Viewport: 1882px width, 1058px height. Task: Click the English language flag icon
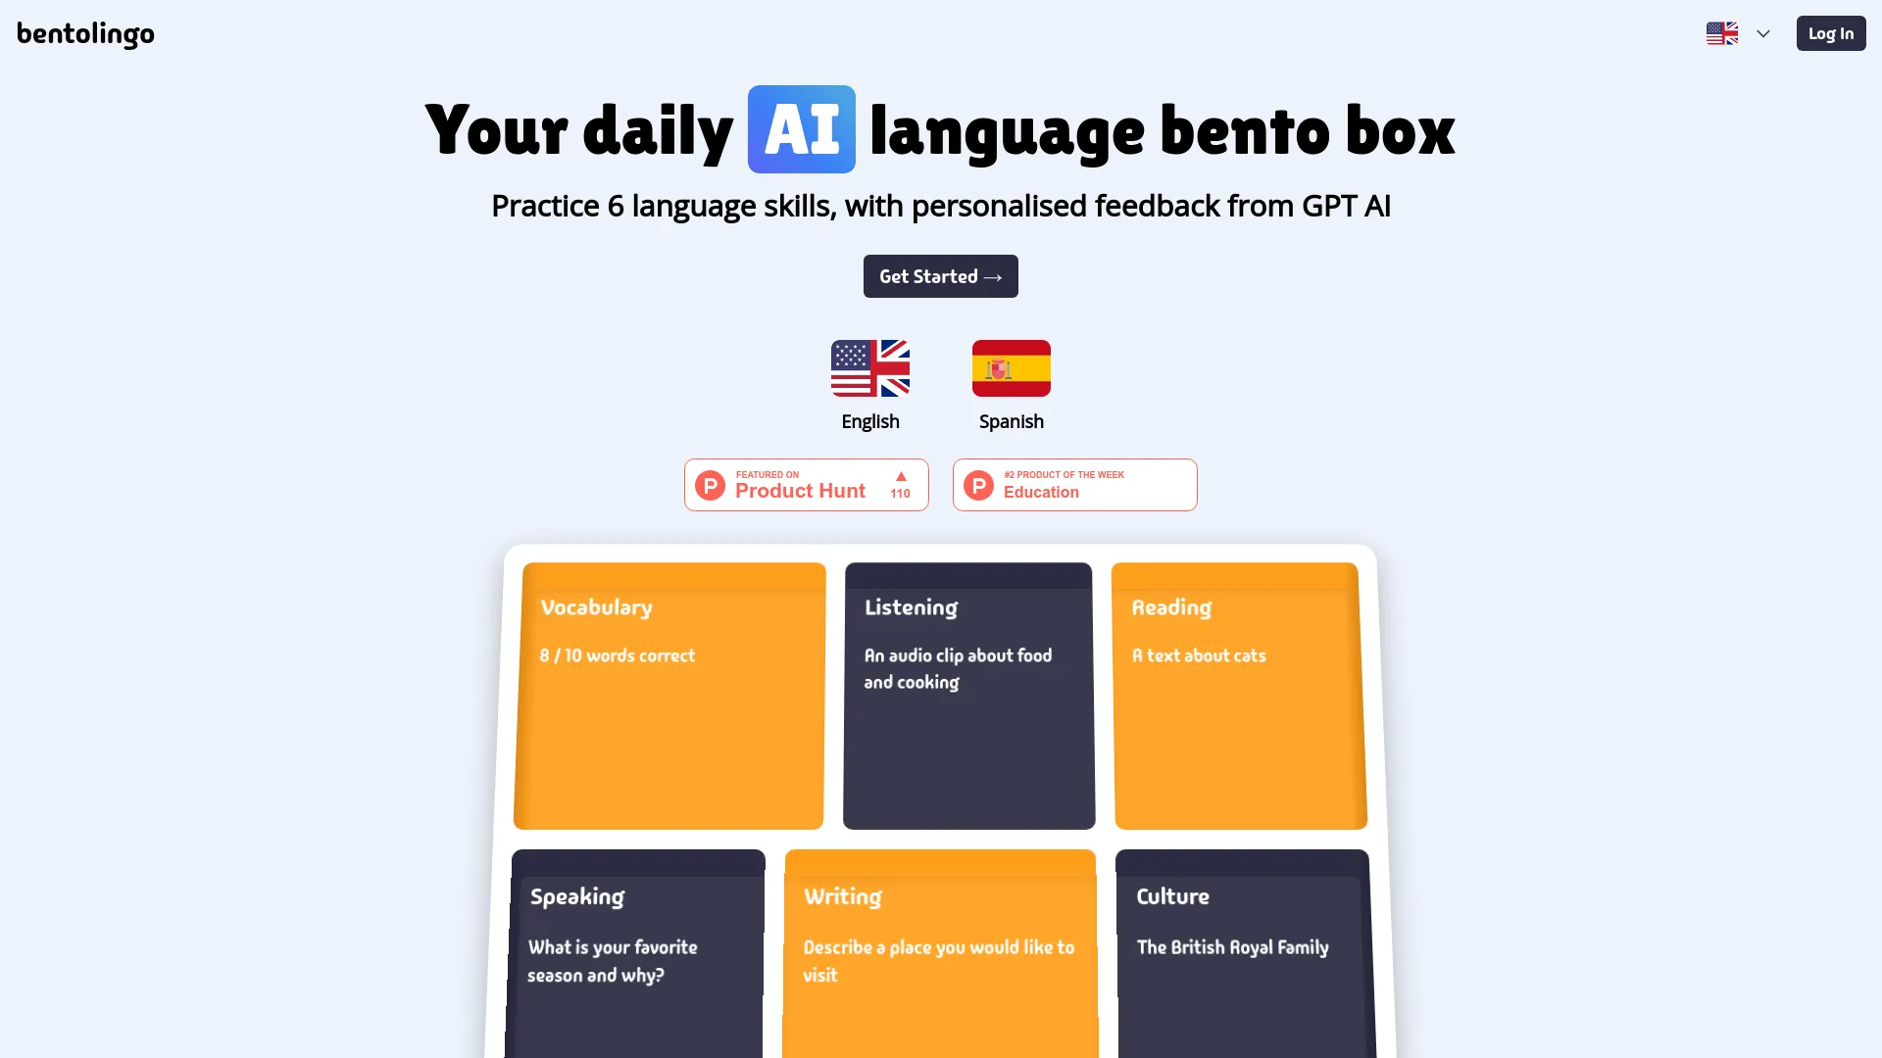871,368
